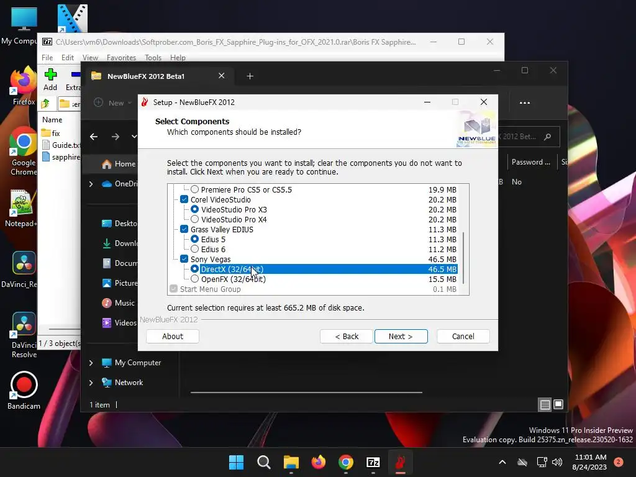Click the Password column header in Explorer
This screenshot has height=477, width=636.
pyautogui.click(x=530, y=162)
